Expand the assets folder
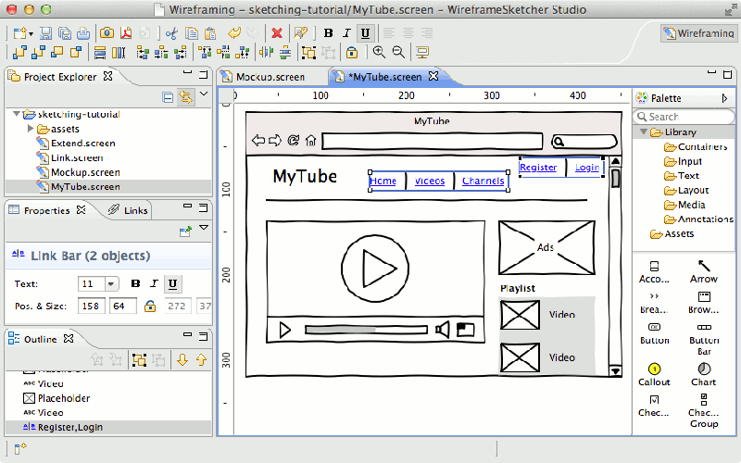This screenshot has width=741, height=463. pyautogui.click(x=31, y=129)
